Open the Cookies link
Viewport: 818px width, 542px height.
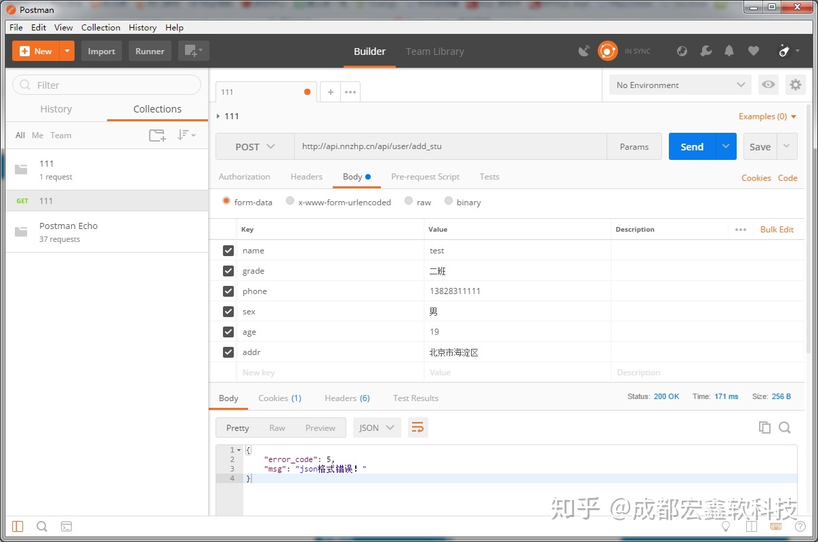coord(756,178)
